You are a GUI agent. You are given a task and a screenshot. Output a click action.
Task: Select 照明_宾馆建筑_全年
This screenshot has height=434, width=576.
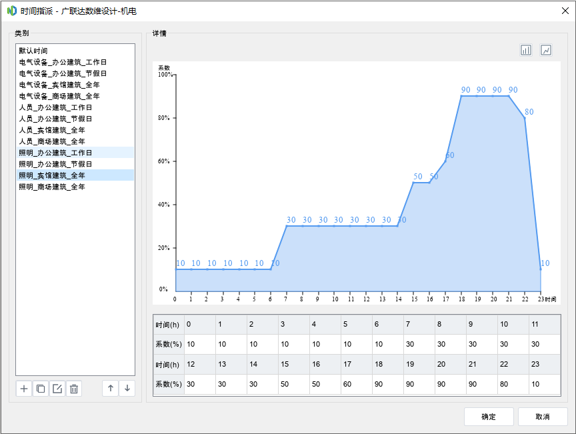75,175
